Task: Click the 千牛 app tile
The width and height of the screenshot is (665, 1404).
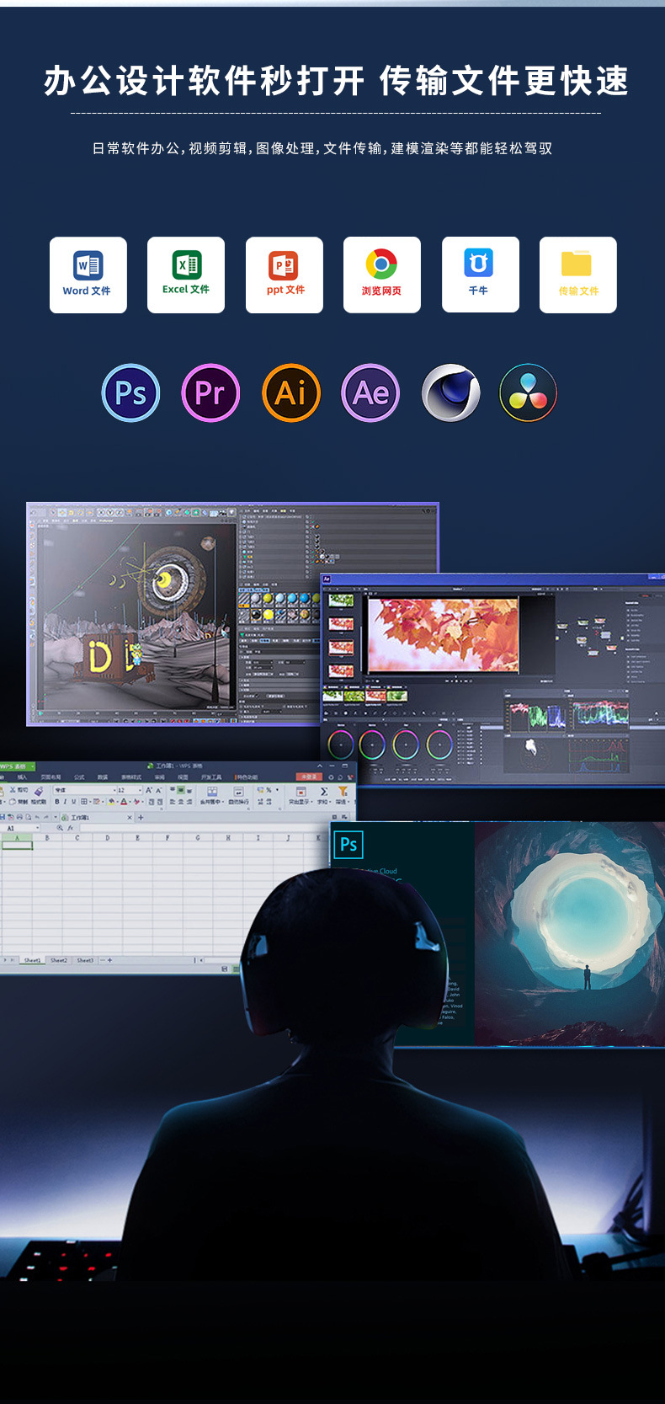Action: [481, 275]
